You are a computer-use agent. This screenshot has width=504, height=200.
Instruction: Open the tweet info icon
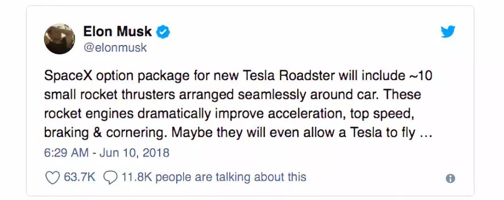pos(450,178)
